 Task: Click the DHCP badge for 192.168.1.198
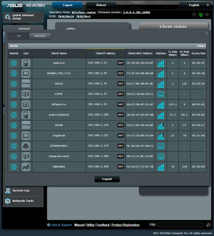pos(120,166)
